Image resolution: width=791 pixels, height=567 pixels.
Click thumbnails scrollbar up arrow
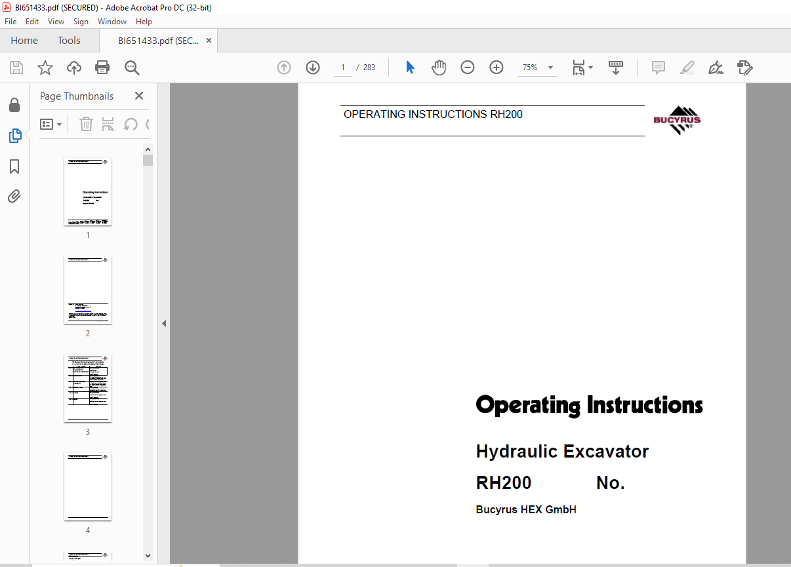148,149
